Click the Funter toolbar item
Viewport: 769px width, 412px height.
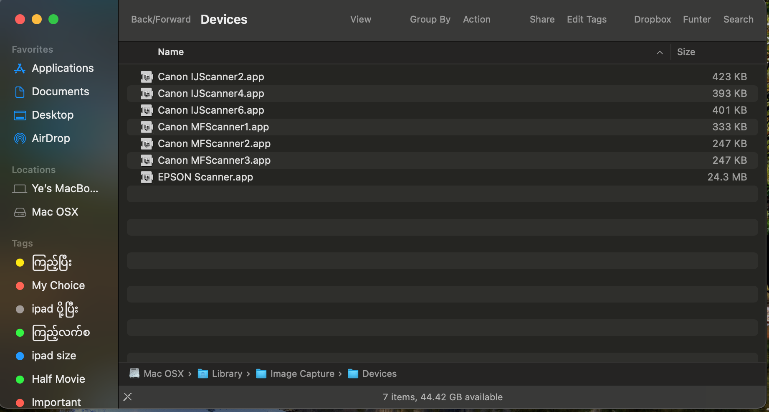click(x=697, y=19)
